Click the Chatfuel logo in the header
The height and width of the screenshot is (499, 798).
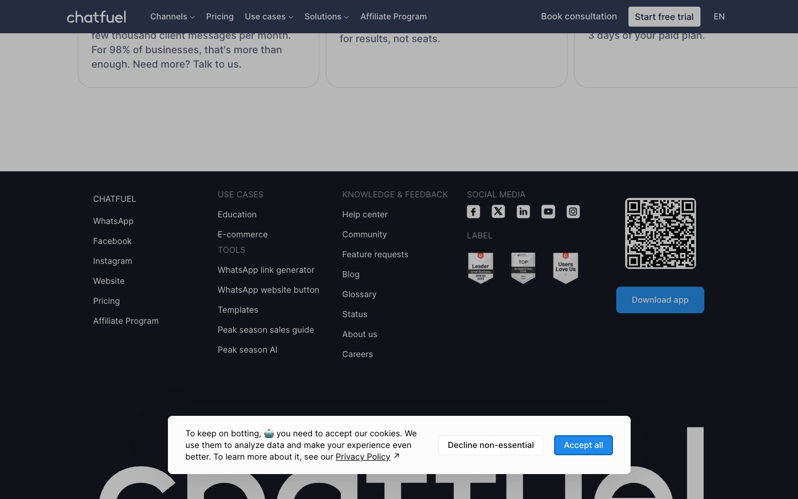click(x=96, y=17)
